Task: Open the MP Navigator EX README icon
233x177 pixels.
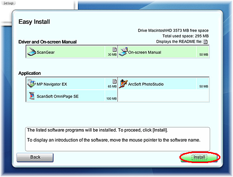Action: [115, 81]
